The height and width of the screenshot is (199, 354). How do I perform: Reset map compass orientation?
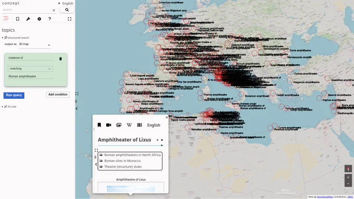pyautogui.click(x=348, y=168)
